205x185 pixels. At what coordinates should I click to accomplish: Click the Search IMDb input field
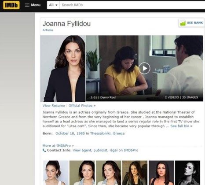(x=132, y=5)
